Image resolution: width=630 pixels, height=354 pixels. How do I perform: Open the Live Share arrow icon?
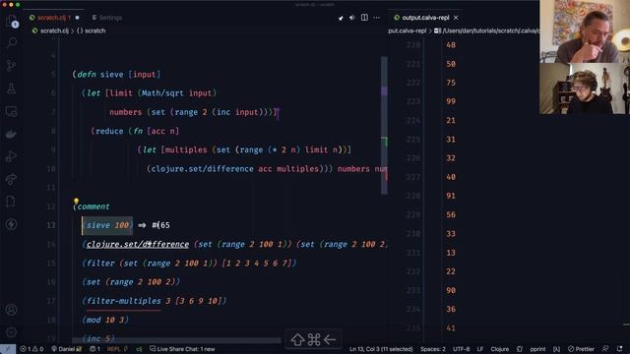tap(11, 179)
